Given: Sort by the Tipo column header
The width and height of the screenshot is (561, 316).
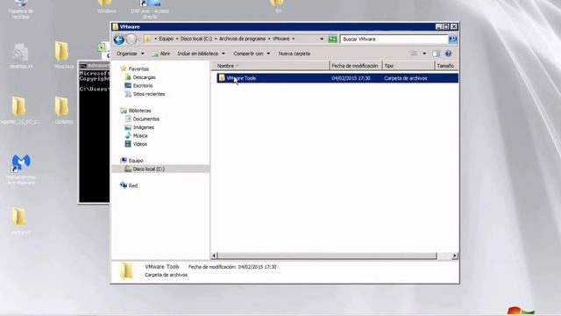Looking at the screenshot, I should pyautogui.click(x=408, y=66).
